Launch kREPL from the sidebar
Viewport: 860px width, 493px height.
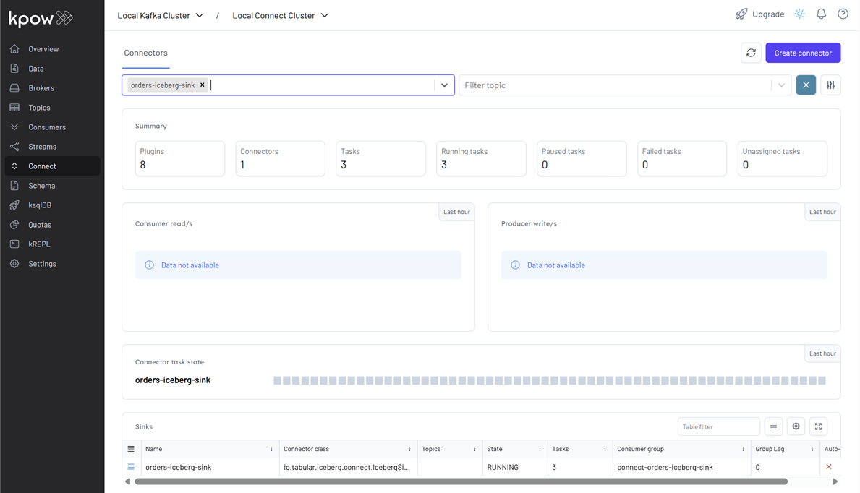pyautogui.click(x=40, y=244)
